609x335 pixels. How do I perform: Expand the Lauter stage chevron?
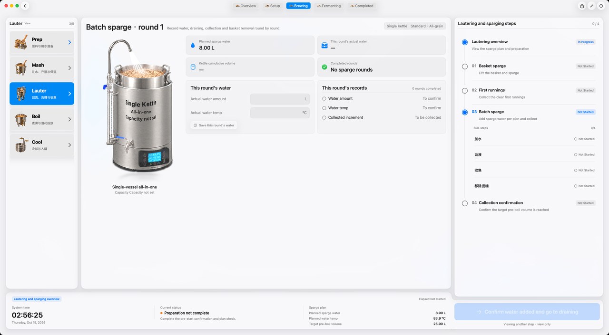coord(69,94)
